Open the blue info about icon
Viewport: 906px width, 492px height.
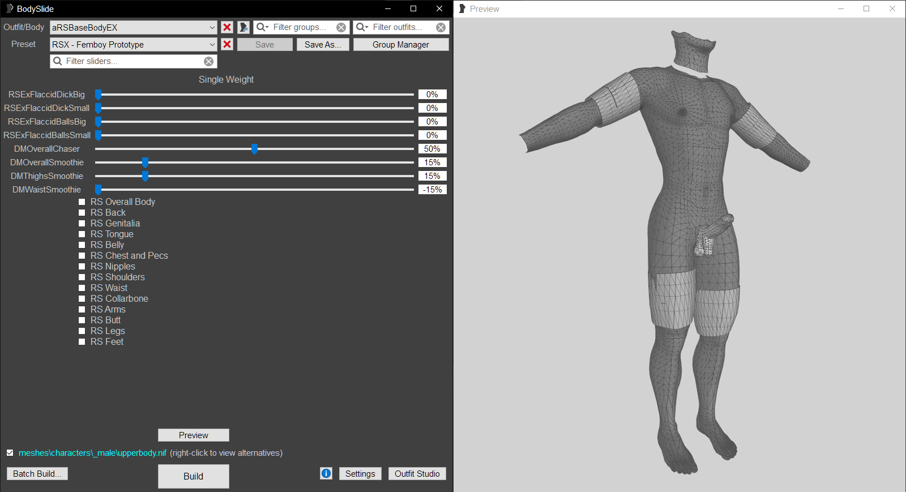[326, 473]
